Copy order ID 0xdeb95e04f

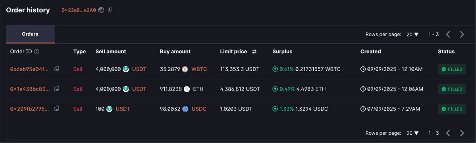[57, 69]
